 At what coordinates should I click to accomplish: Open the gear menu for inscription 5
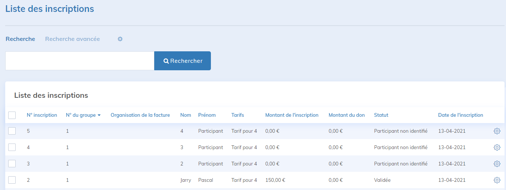tap(497, 131)
